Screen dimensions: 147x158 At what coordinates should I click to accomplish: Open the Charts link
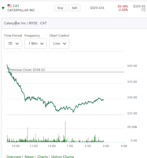pyautogui.click(x=42, y=156)
